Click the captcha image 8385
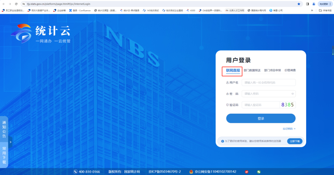Viewport: 334px width, 175px height. point(287,105)
